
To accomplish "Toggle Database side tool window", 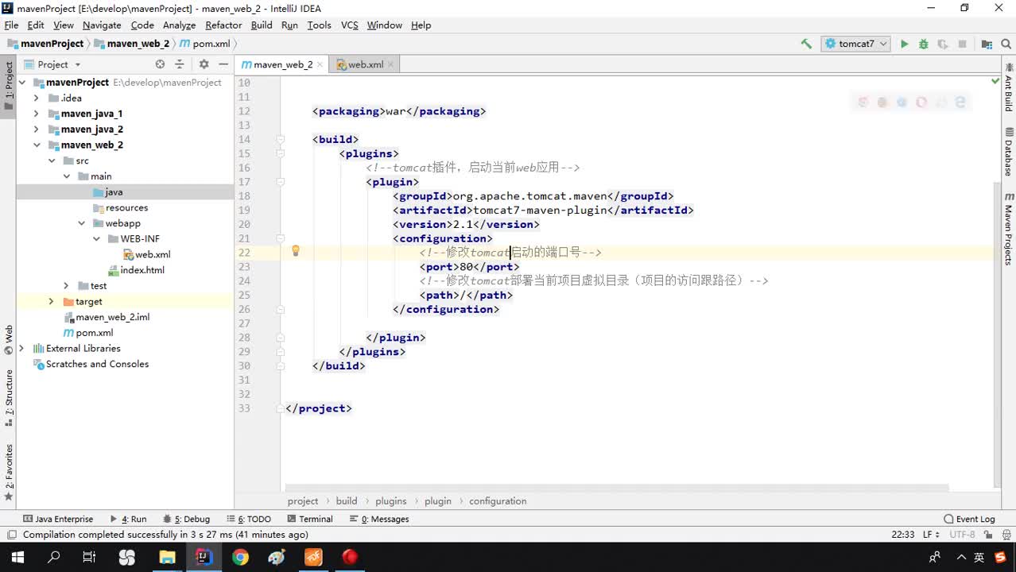I will [x=1008, y=152].
